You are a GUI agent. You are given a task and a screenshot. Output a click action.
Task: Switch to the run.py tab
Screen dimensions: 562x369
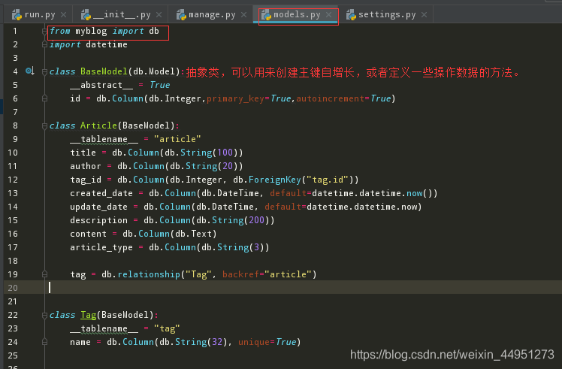[x=39, y=15]
